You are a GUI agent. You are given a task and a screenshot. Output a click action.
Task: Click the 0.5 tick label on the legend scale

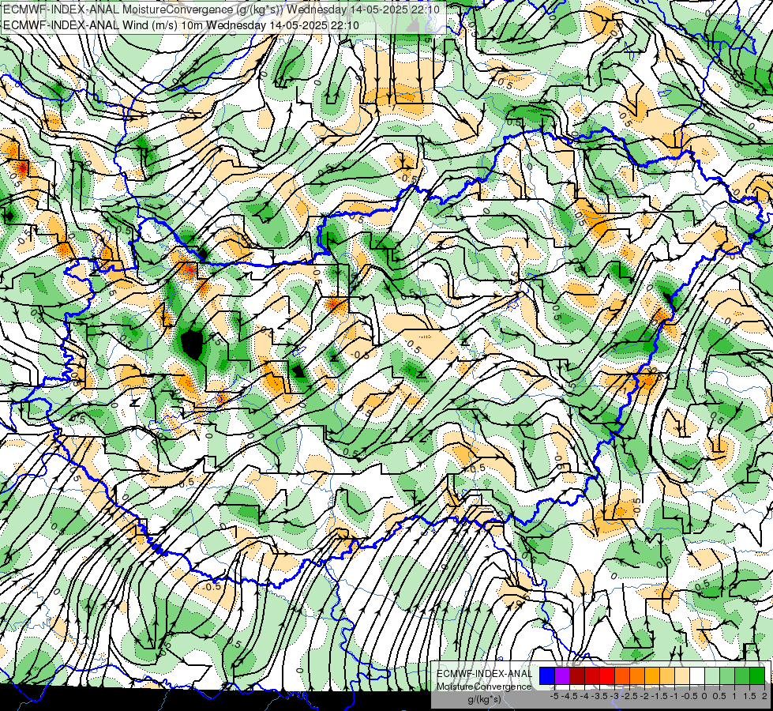tap(719, 696)
